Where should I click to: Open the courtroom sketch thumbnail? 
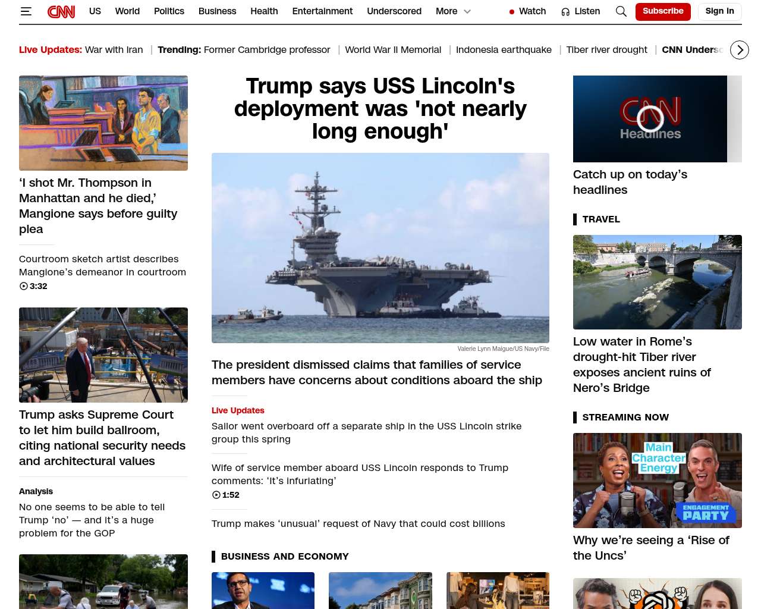[103, 123]
